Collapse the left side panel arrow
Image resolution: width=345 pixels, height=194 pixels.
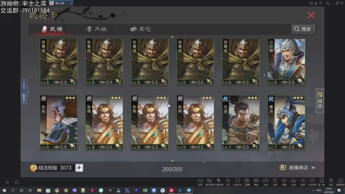click(x=28, y=91)
